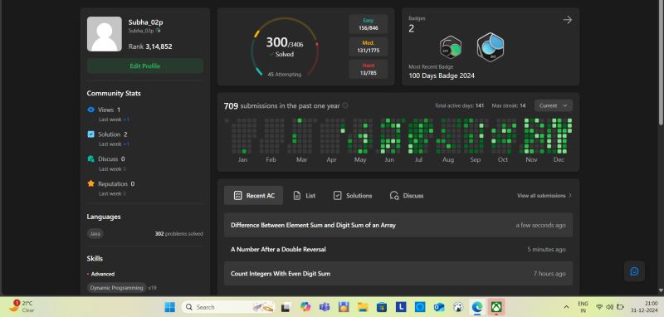Image resolution: width=664 pixels, height=317 pixels.
Task: Open 'Difference Between Element Sum and Digit Sum' submission
Action: (x=398, y=225)
